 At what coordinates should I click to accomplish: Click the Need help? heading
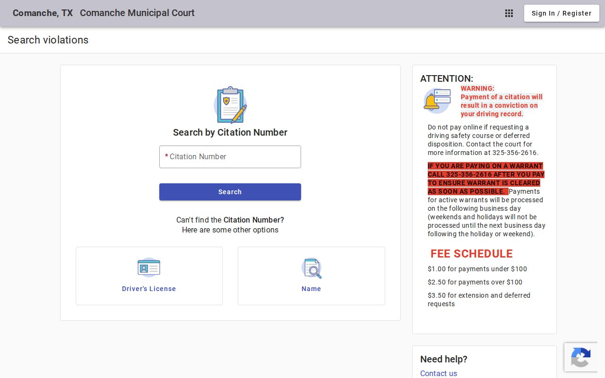click(x=444, y=359)
